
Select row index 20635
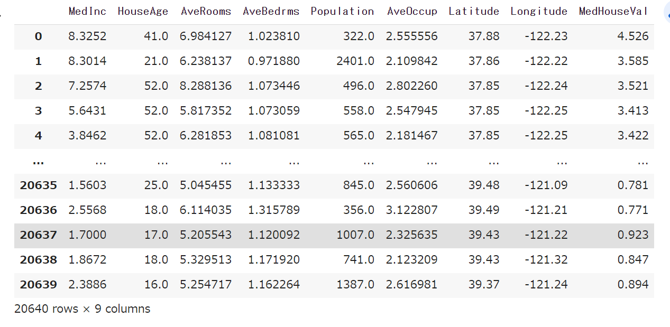[x=39, y=185]
